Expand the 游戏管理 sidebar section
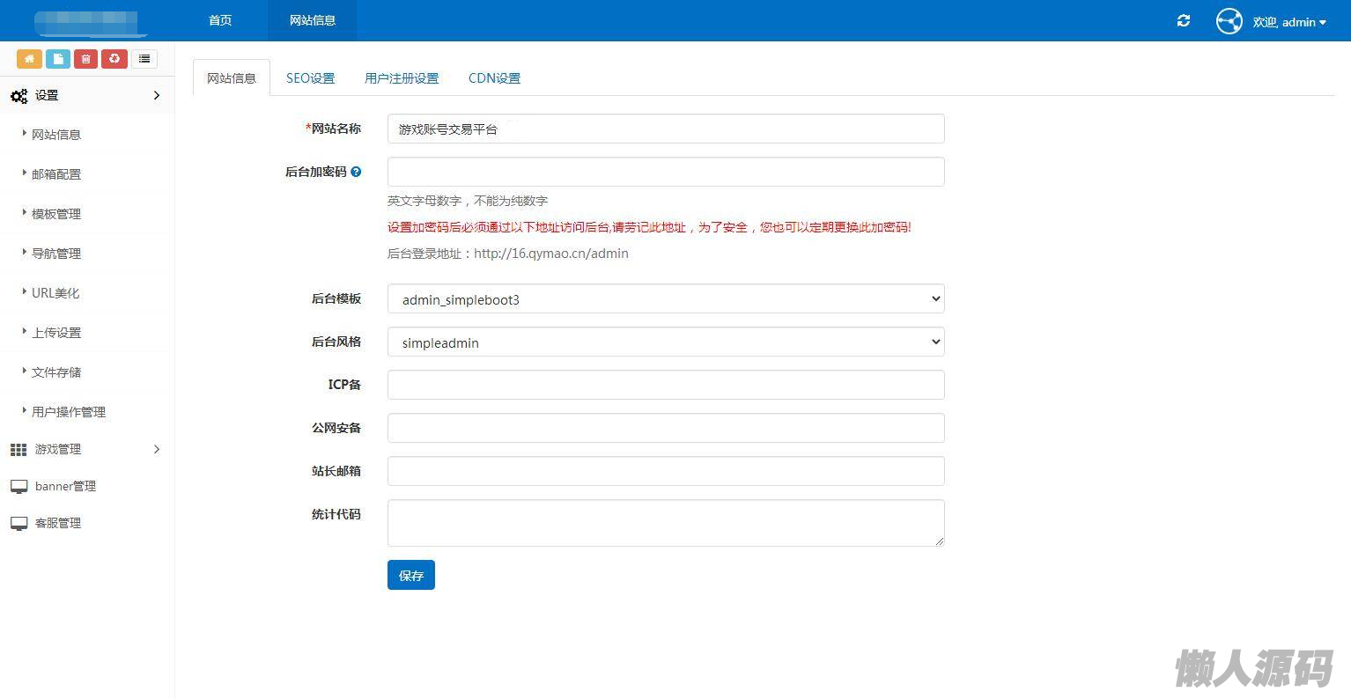Viewport: 1351px width, 699px height. 86,449
